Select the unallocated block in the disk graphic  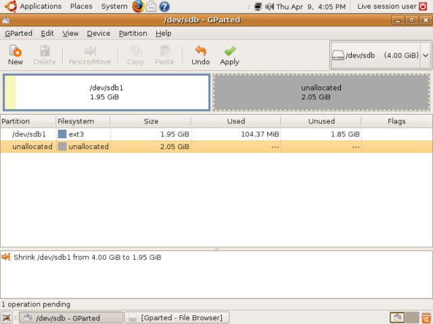pyautogui.click(x=321, y=92)
